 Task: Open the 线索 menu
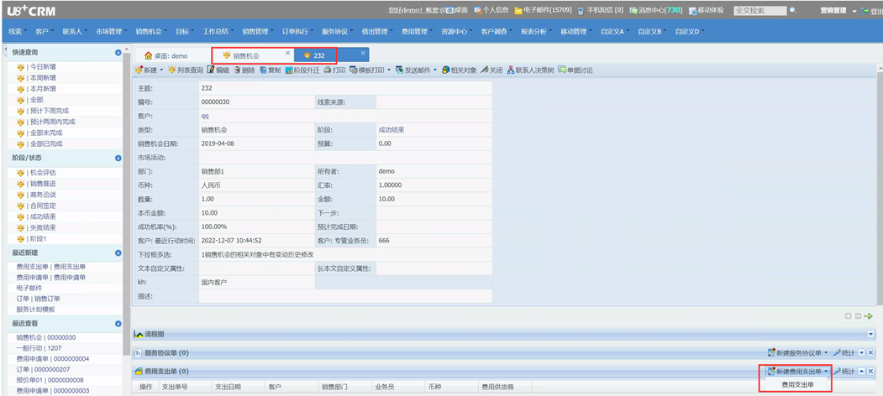tap(15, 32)
